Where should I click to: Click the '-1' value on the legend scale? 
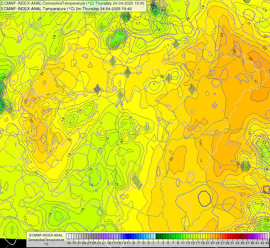point(153,243)
